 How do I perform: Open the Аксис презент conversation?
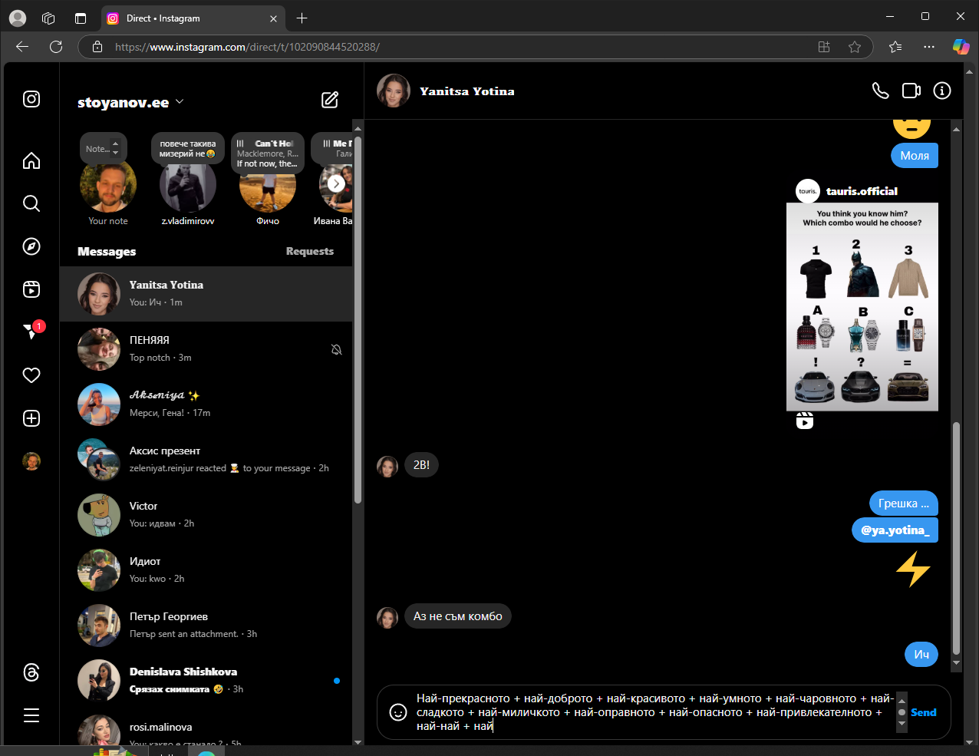206,459
